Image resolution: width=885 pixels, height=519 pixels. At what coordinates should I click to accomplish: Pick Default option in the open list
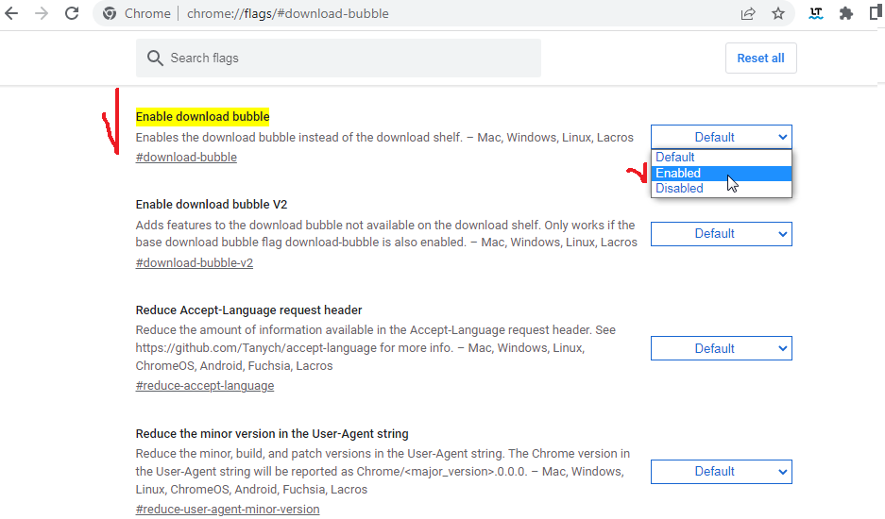click(x=675, y=158)
